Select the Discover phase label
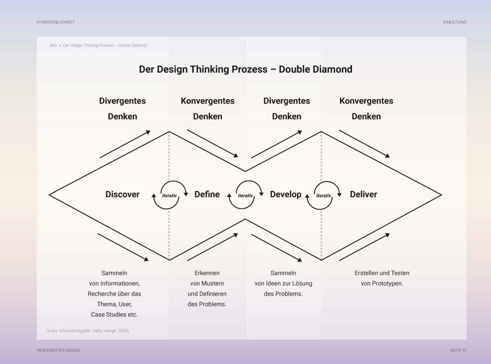This screenshot has width=491, height=364. [122, 194]
